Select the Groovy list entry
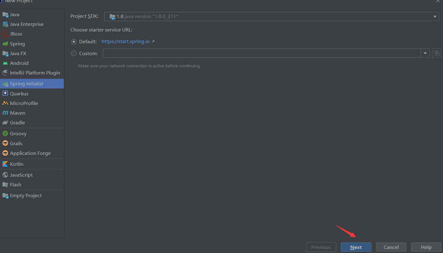The height and width of the screenshot is (253, 443). coord(32,133)
